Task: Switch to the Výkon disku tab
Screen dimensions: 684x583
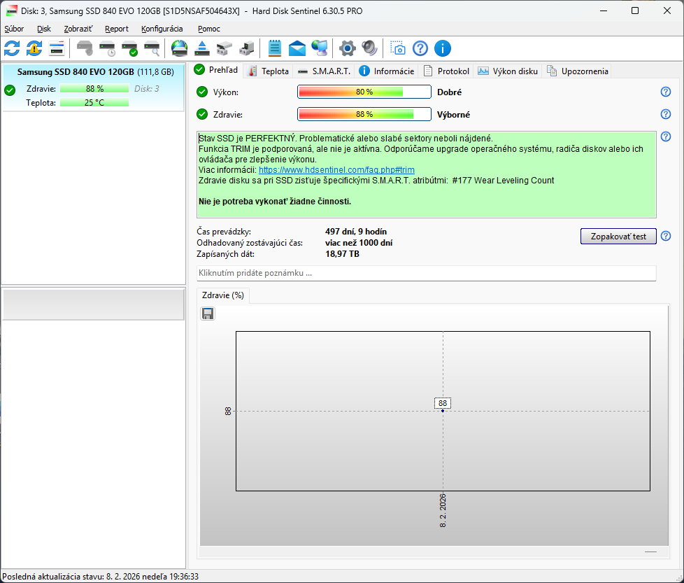Action: pos(508,71)
